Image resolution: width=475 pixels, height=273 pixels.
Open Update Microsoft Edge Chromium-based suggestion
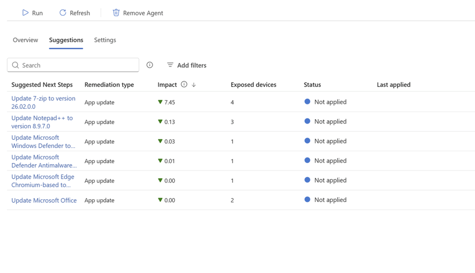click(x=43, y=181)
